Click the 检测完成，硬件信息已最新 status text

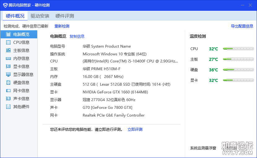point(26,26)
